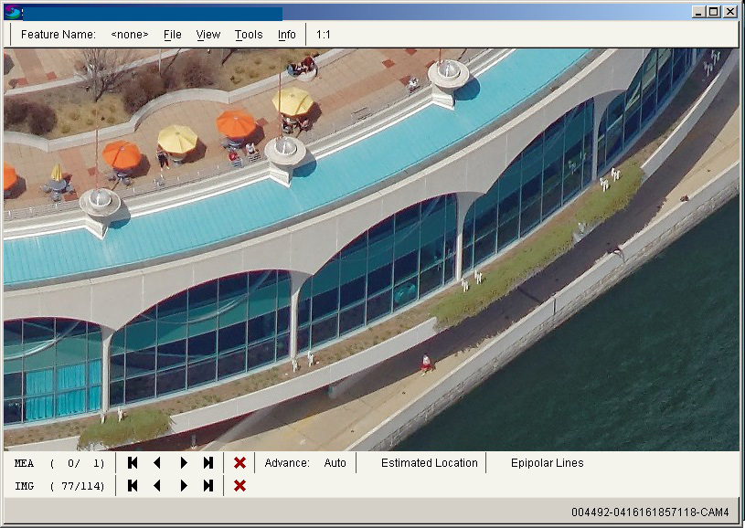The image size is (745, 528).
Task: Click the 1:1 zoom ratio button
Action: point(323,35)
